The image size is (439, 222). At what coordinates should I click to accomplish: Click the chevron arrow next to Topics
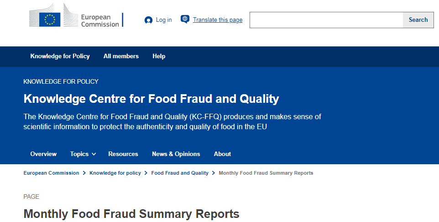pos(94,154)
